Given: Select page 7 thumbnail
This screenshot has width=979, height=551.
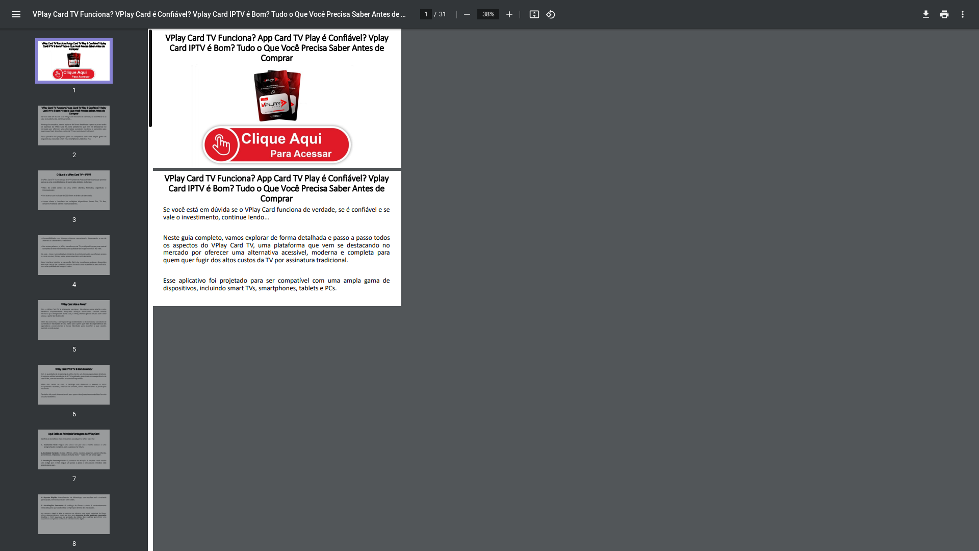Looking at the screenshot, I should coord(74,449).
